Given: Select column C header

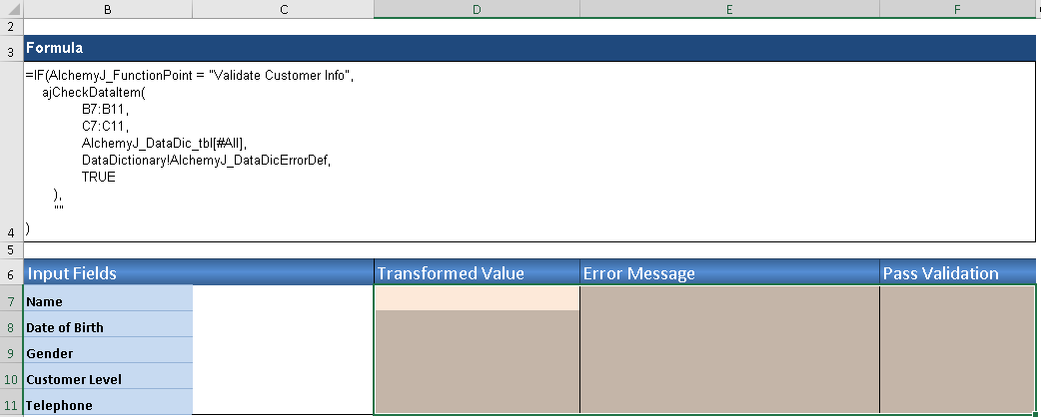Looking at the screenshot, I should (283, 9).
